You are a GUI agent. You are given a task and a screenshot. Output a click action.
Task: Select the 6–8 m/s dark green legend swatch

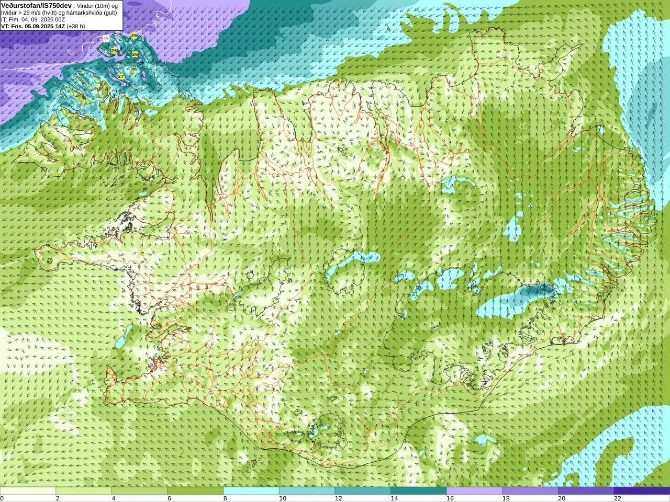pos(195,491)
